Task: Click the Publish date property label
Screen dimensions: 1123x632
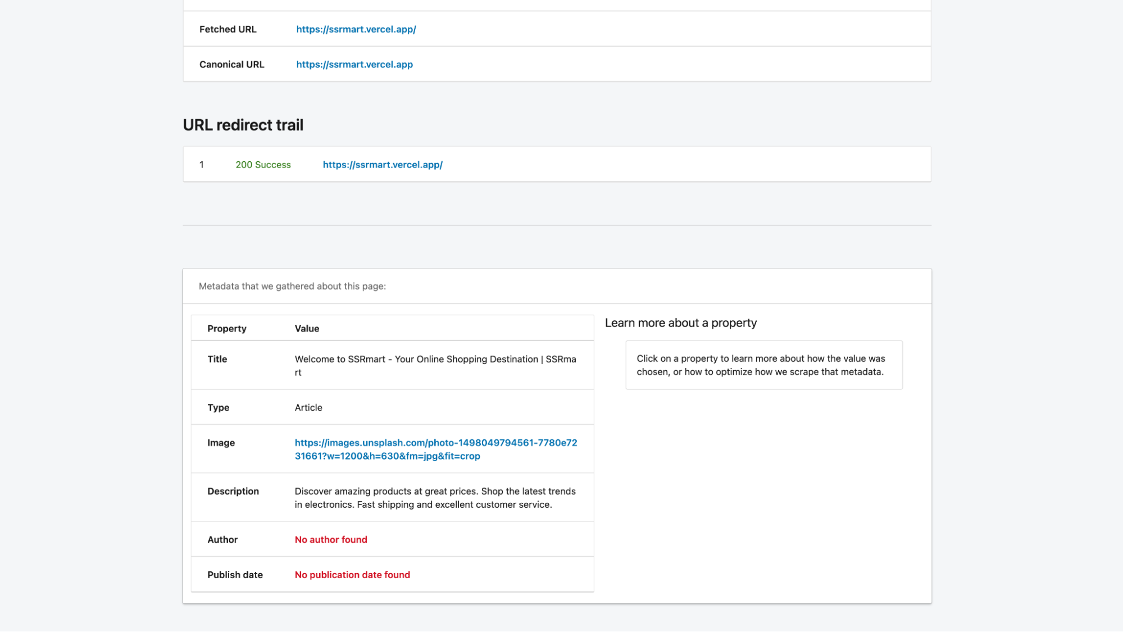Action: (235, 575)
